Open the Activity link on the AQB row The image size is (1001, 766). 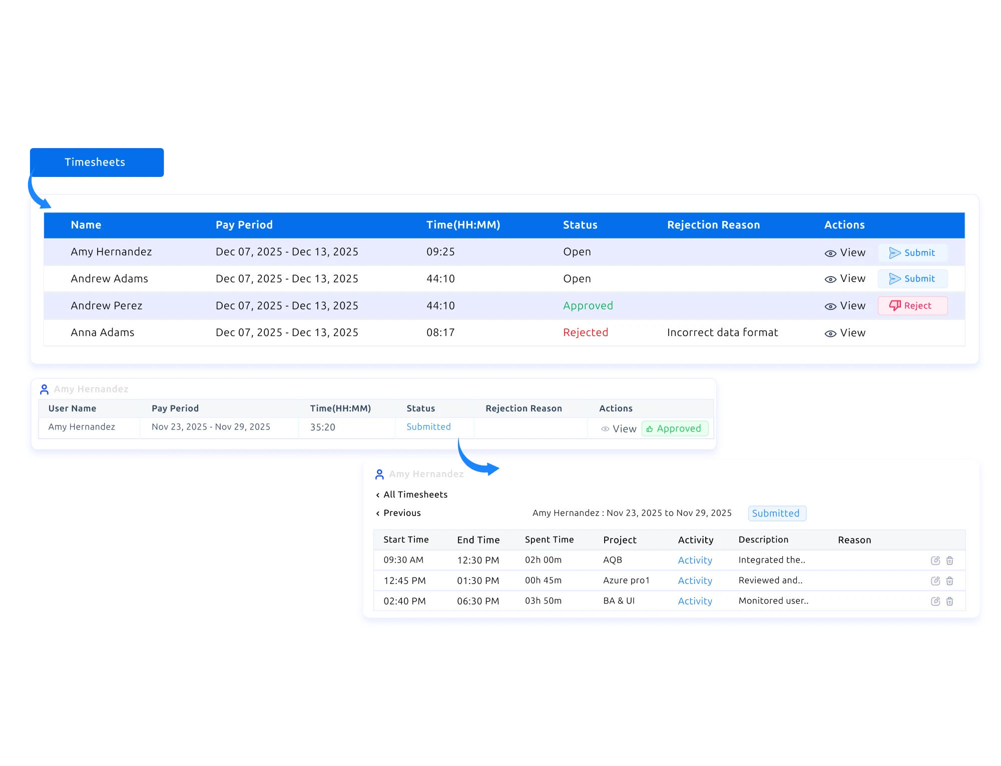695,560
